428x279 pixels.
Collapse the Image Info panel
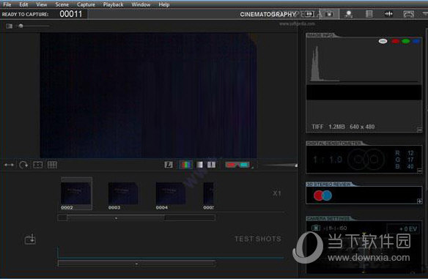(x=419, y=130)
